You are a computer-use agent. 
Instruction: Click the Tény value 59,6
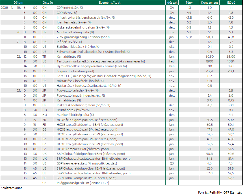pos(189,37)
